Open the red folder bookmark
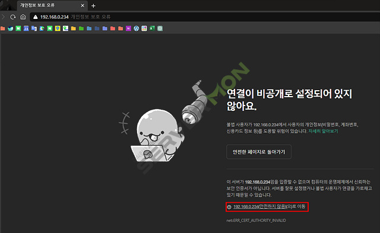This screenshot has height=233, width=380. (x=113, y=28)
